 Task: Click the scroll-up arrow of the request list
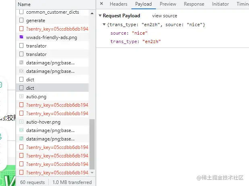pos(92,13)
